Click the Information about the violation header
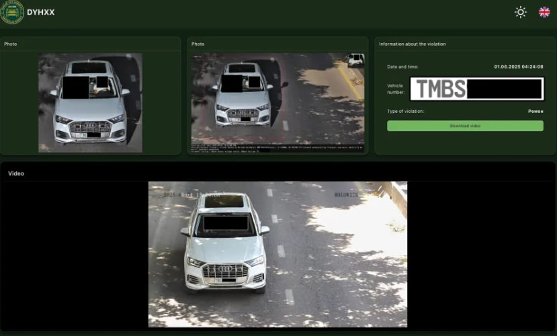 click(x=412, y=44)
